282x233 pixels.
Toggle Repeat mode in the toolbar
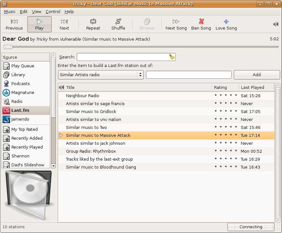click(93, 24)
